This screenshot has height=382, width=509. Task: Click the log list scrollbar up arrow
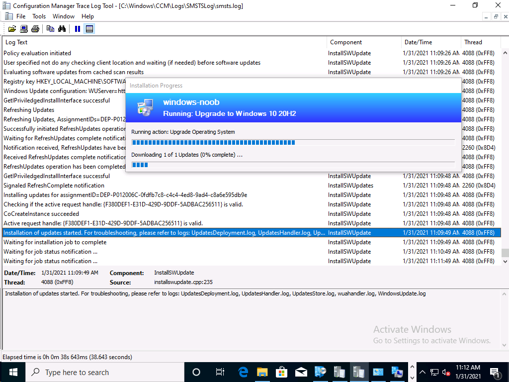[505, 53]
